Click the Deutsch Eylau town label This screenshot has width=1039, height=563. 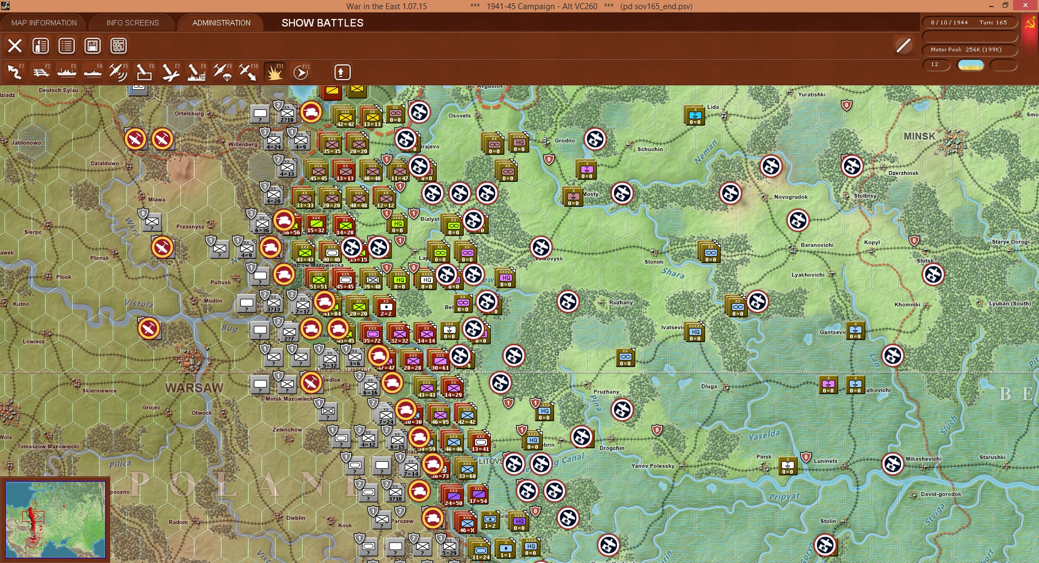click(58, 90)
